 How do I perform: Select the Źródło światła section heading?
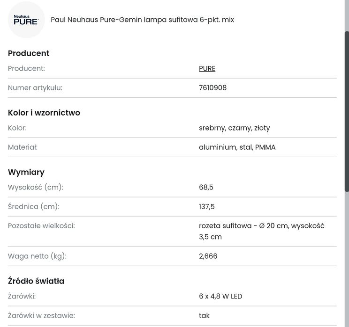pos(36,281)
